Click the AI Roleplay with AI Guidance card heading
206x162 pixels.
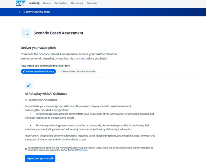click(46, 94)
